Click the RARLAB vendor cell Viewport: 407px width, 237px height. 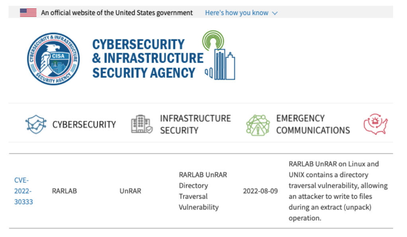tap(64, 191)
